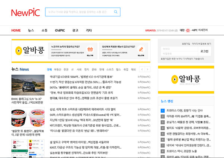Click the 로그인 button
The image size is (224, 158).
point(205,51)
